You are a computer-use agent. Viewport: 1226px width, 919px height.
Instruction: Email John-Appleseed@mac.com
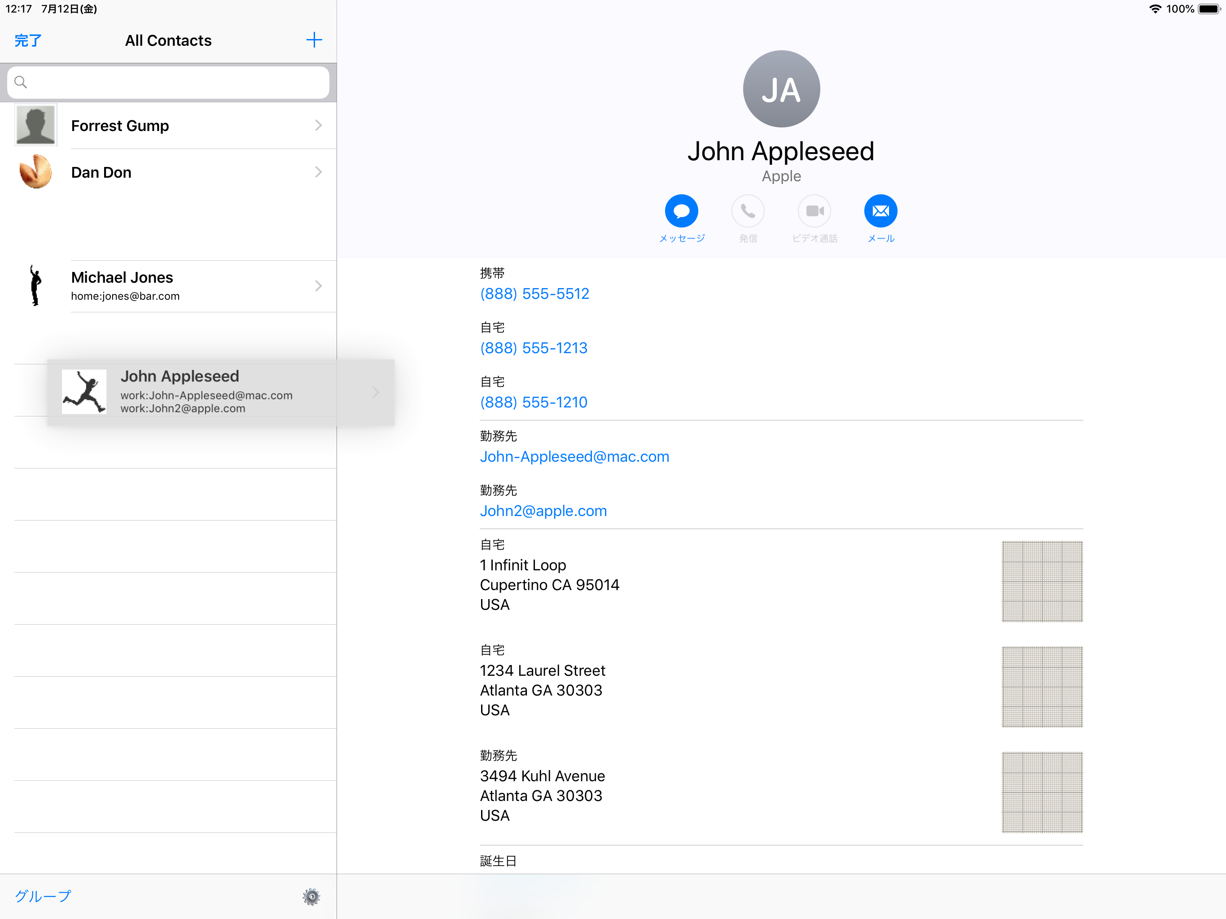click(x=574, y=457)
